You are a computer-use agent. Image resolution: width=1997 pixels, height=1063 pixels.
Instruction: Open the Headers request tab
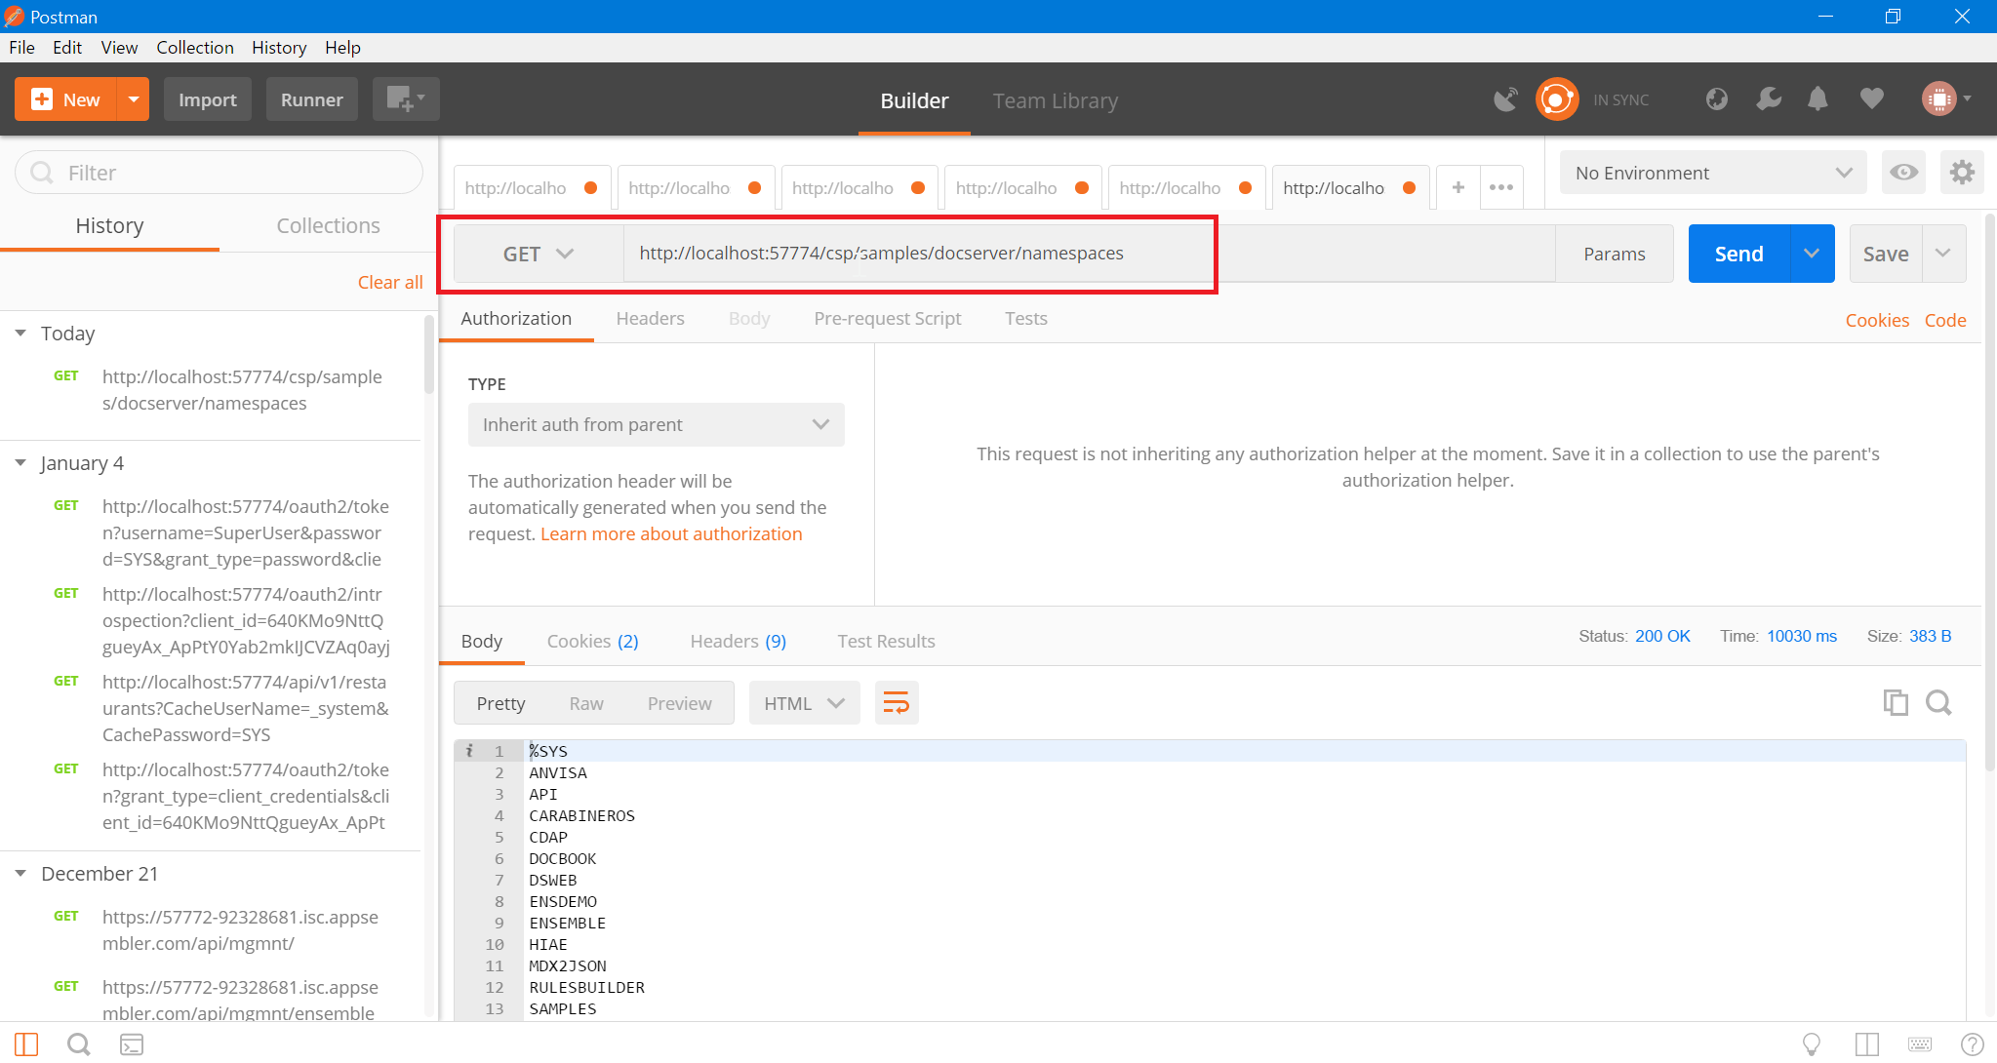(650, 319)
